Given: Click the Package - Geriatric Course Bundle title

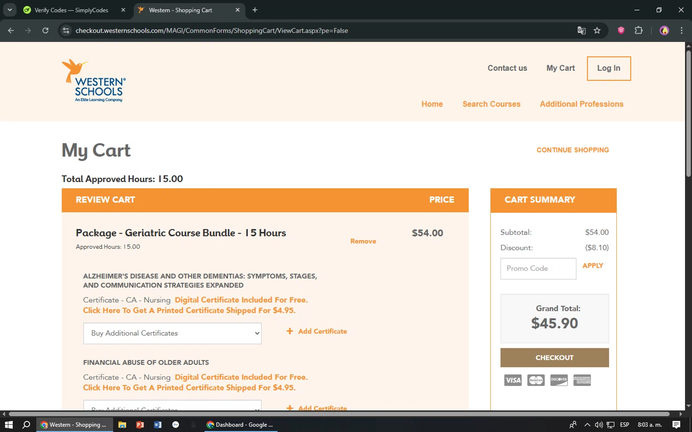Looking at the screenshot, I should coord(181,233).
